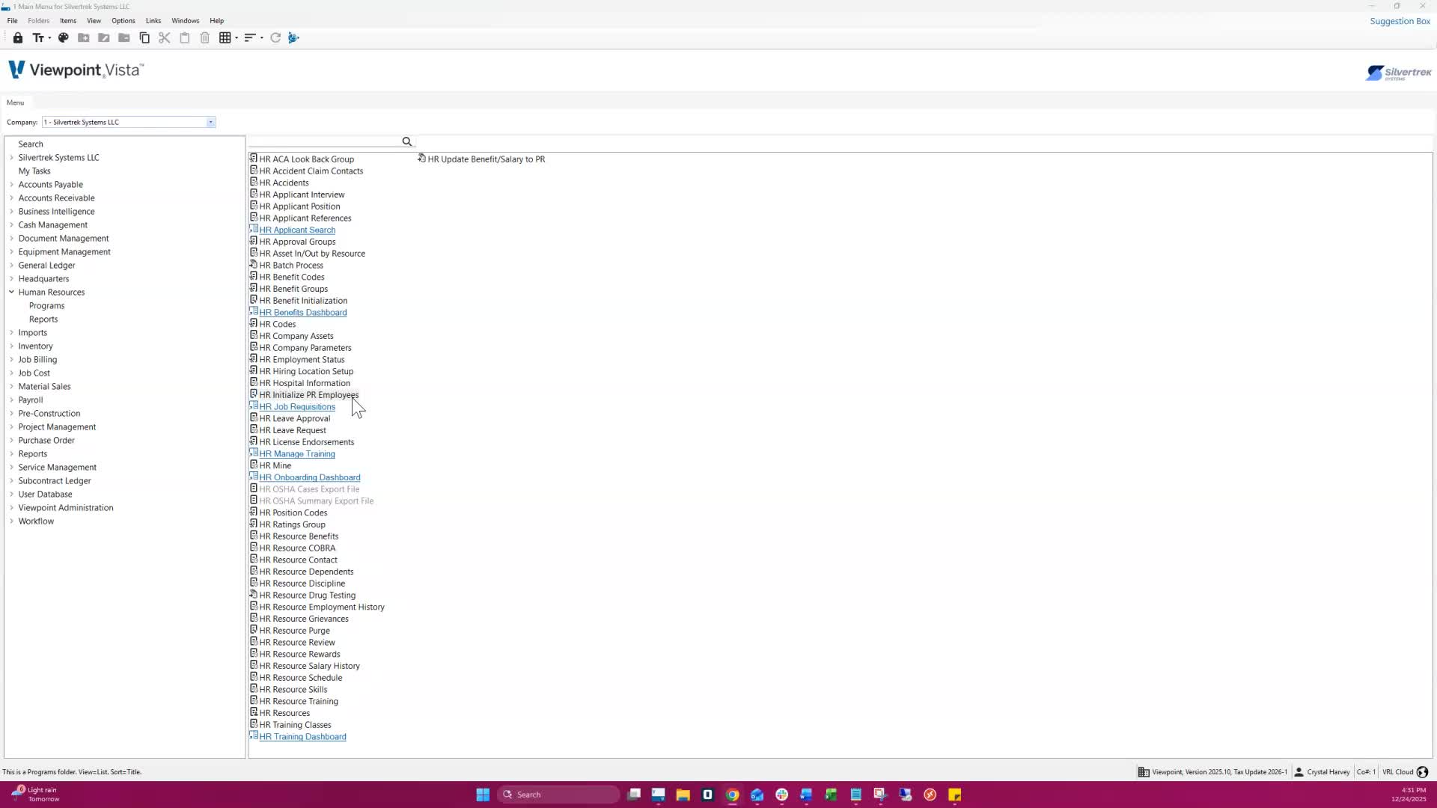The image size is (1437, 808).
Task: Open the Company selection dropdown
Action: pos(210,122)
